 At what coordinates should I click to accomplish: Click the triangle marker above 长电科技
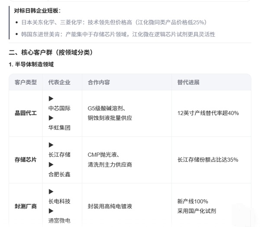point(51,191)
